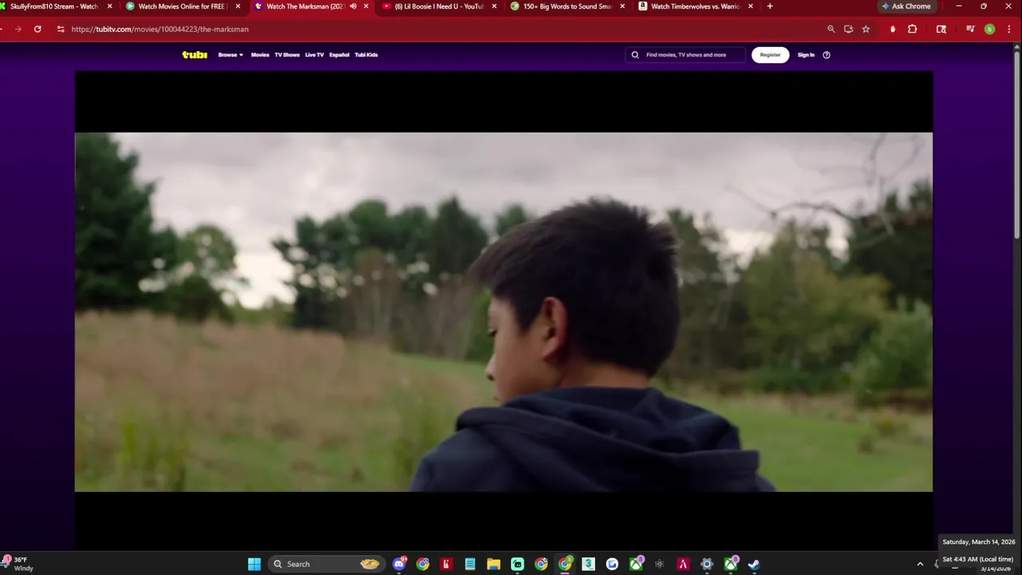Screen dimensions: 1022x575
Task: Open the Windows Start menu
Action: click(254, 564)
